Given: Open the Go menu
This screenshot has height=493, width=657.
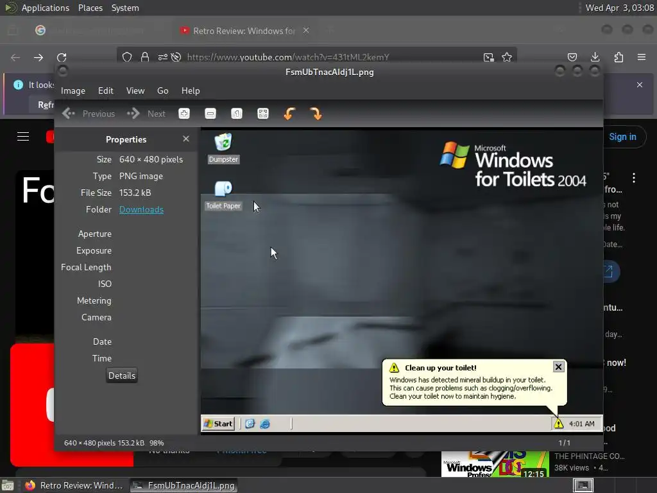Looking at the screenshot, I should point(162,91).
